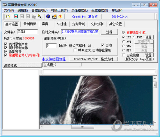This screenshot has height=137, width=160.
Task: Click the yellow question mark help icon
Action: tap(60, 16)
